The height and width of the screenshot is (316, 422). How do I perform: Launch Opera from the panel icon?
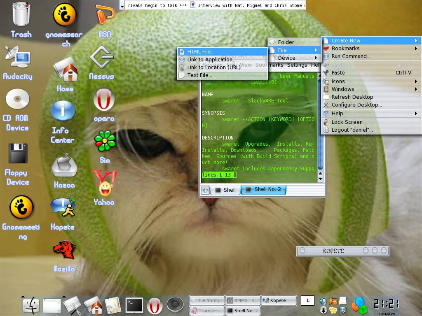155,306
